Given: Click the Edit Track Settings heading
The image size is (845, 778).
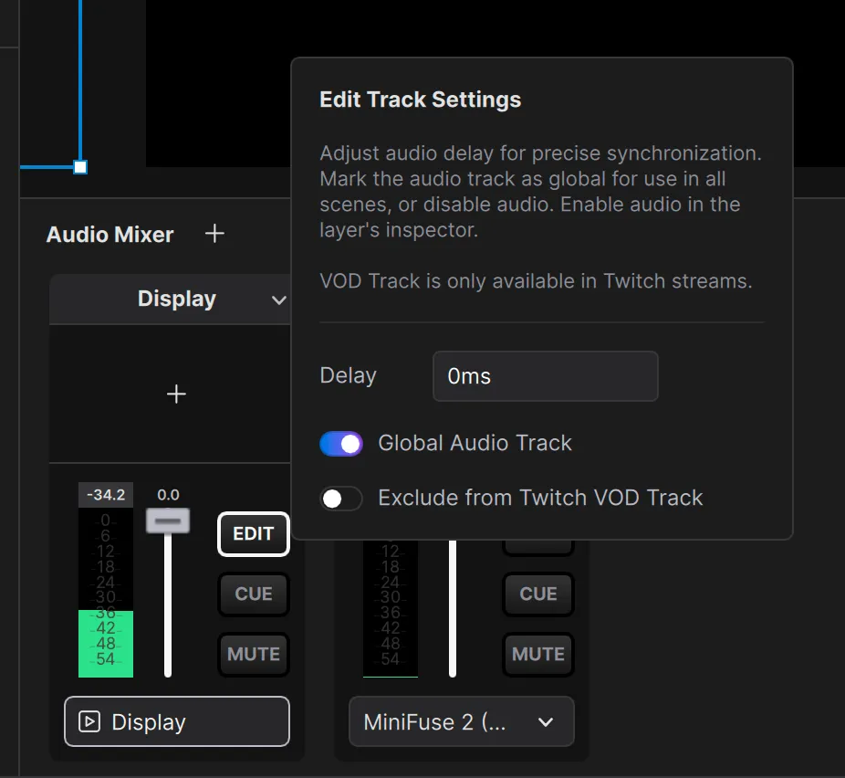Looking at the screenshot, I should 420,99.
